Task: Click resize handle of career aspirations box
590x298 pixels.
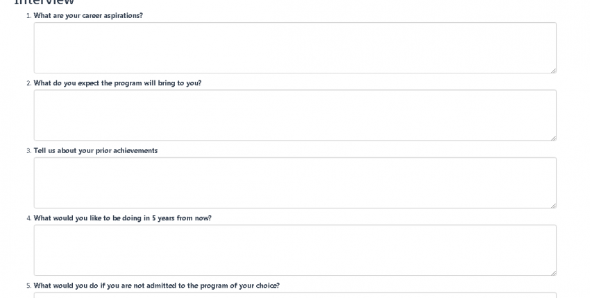Action: click(553, 70)
